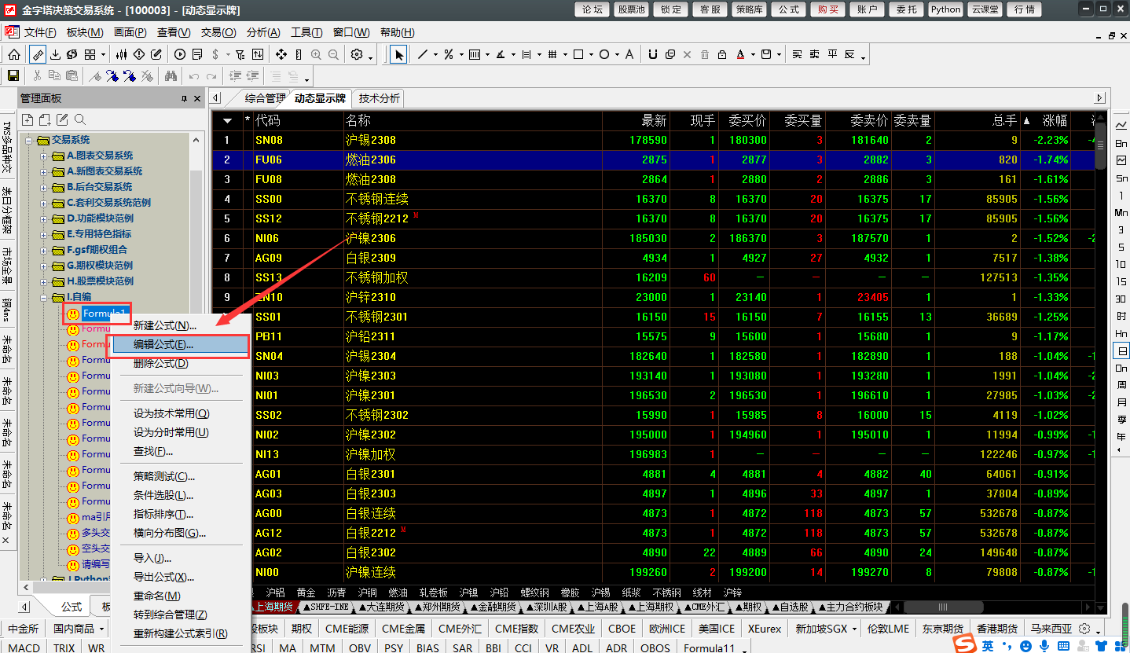1130x653 pixels.
Task: Click the home icon in the toolbar
Action: 14,54
